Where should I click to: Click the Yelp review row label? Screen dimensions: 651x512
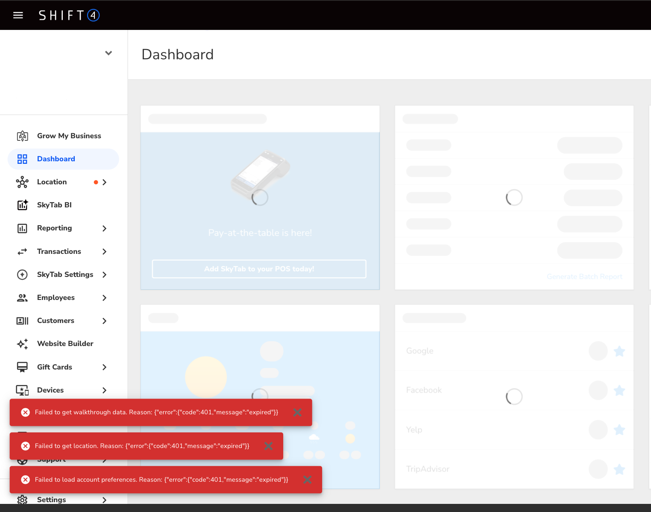(x=414, y=430)
